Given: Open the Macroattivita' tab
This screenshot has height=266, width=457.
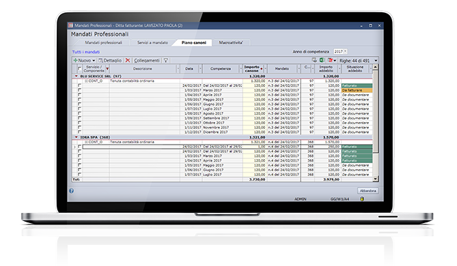Looking at the screenshot, I should (231, 42).
